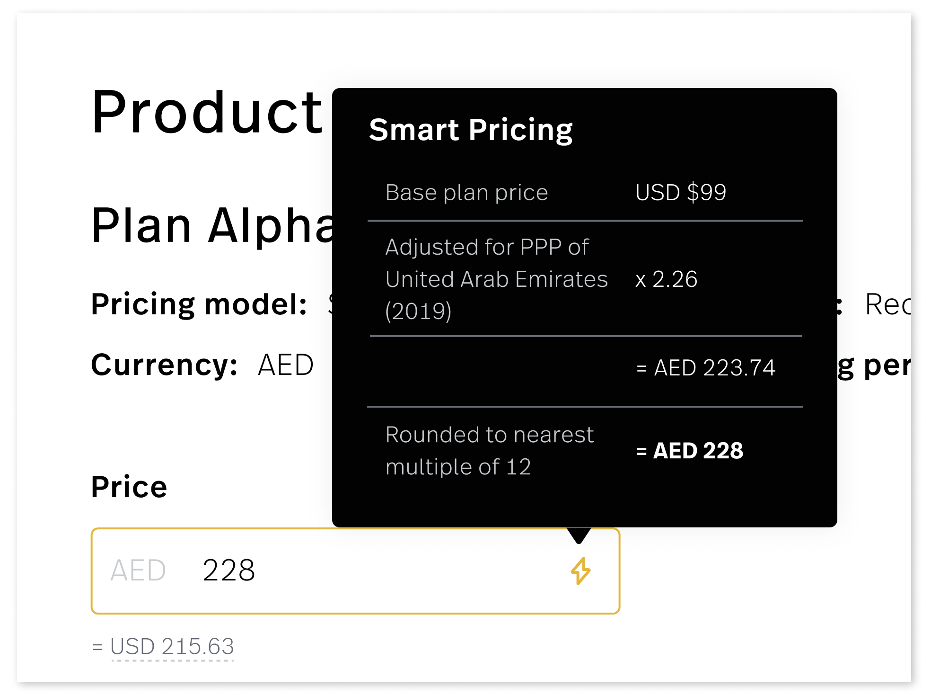Viewport: 931px width, 695px height.
Task: Click the Currency label
Action: click(x=164, y=365)
